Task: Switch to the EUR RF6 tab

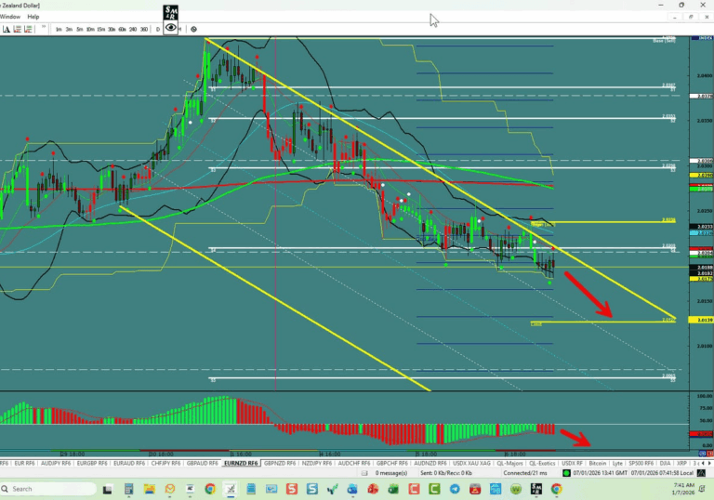Action: click(24, 463)
